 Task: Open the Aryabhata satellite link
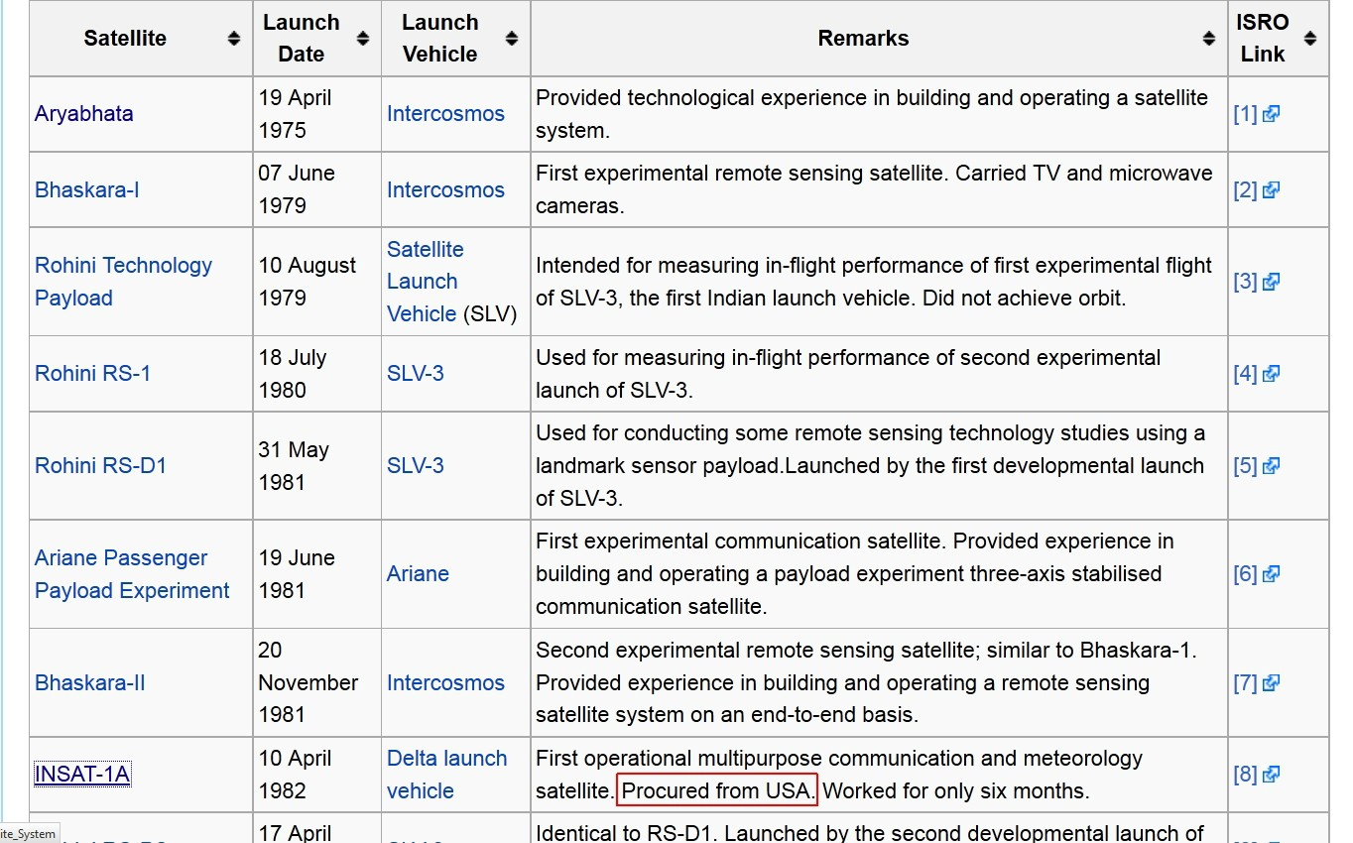84,113
